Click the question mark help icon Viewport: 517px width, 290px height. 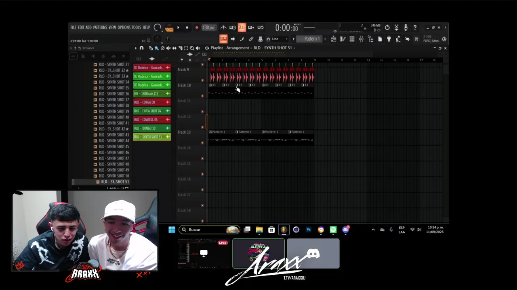pyautogui.click(x=415, y=27)
